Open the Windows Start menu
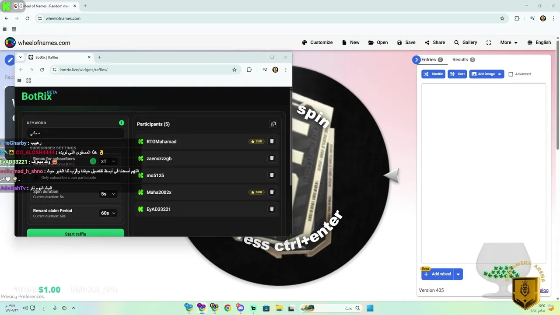Viewport: 560px width, 315px height. [370, 308]
